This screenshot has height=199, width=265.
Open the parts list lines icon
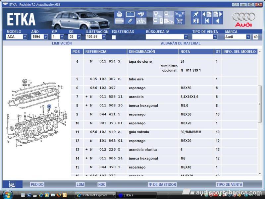click(x=120, y=21)
